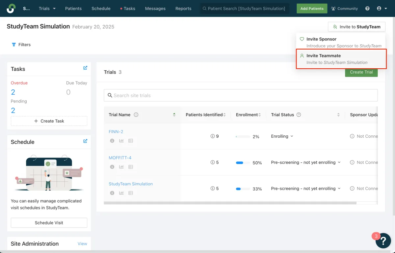View the enrollment chart icon under MOFFITT-4
The height and width of the screenshot is (253, 395).
(x=121, y=167)
